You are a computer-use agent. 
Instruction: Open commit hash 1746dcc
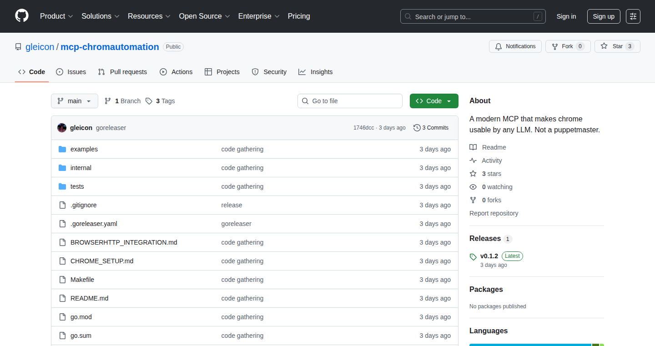363,128
